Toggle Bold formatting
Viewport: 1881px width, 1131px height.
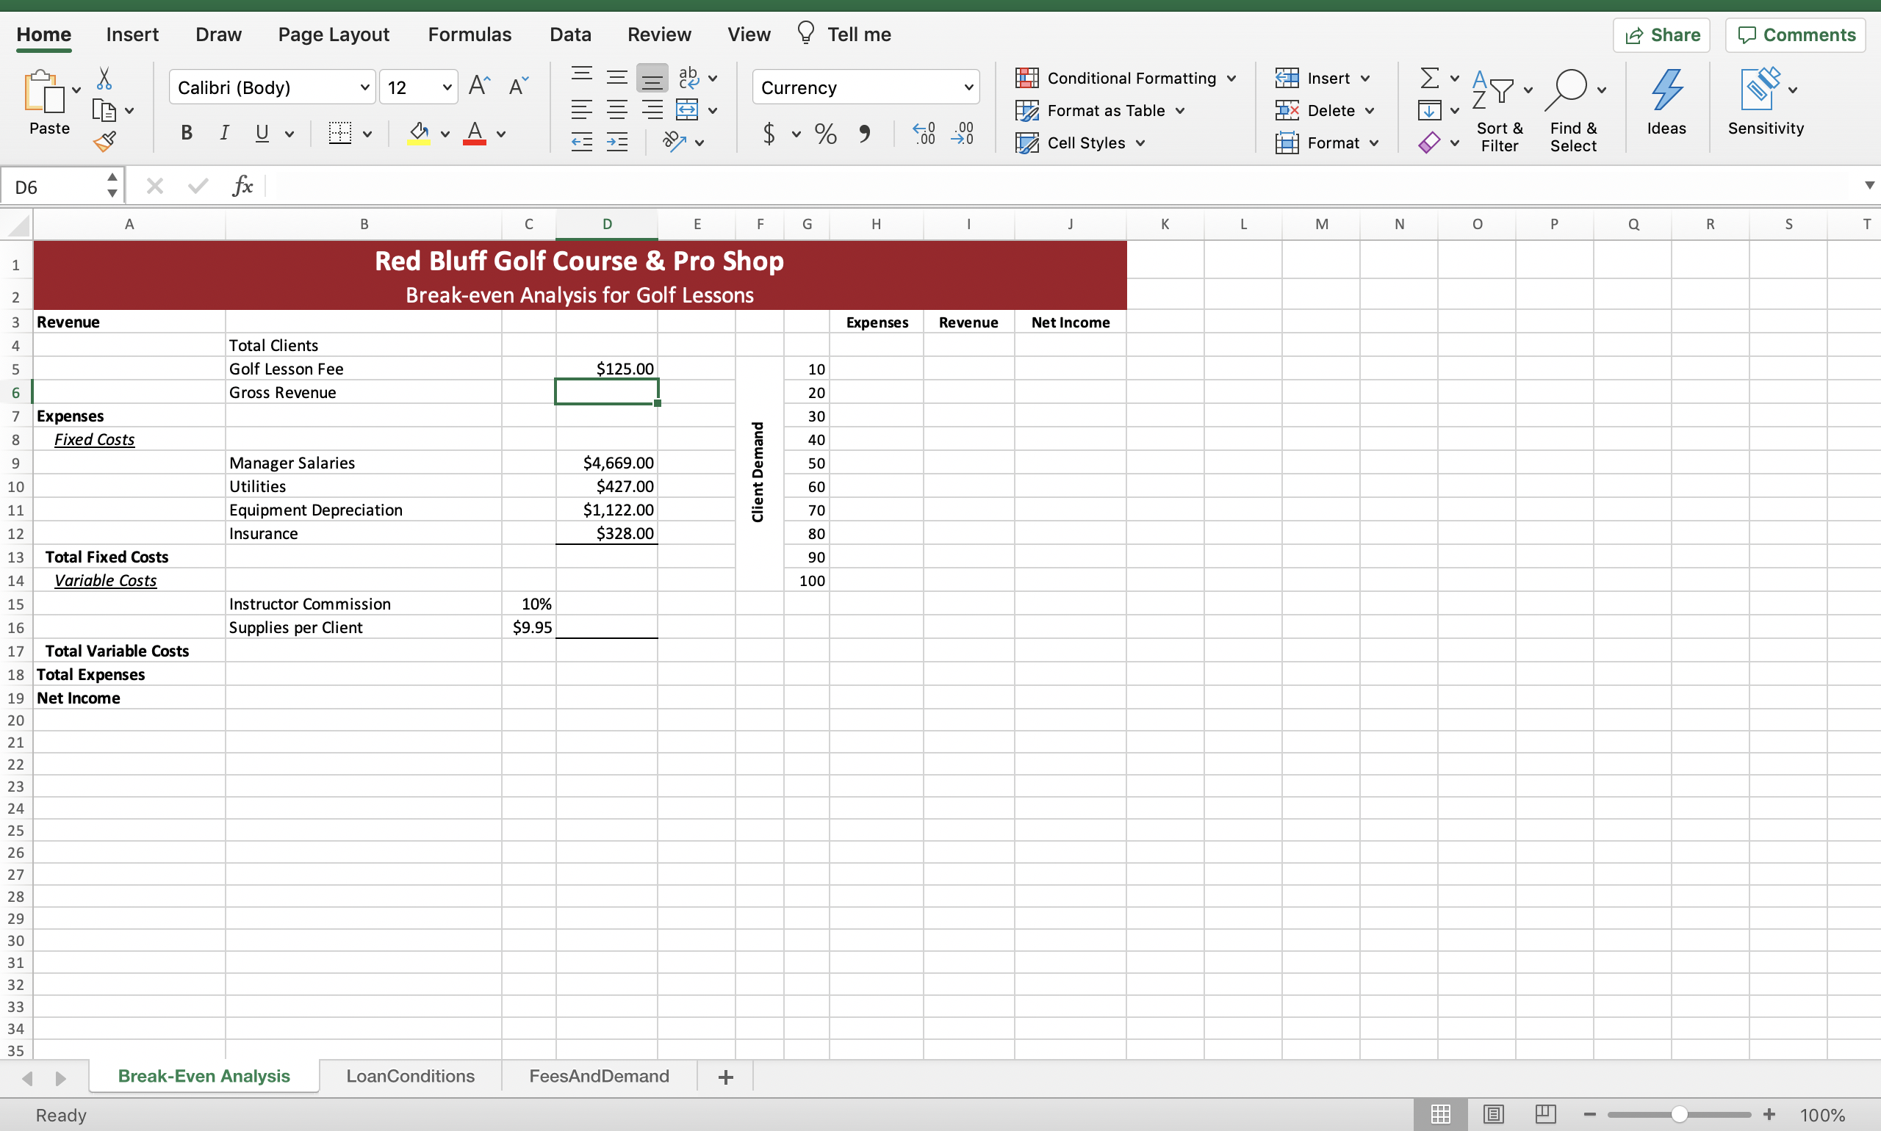click(186, 134)
